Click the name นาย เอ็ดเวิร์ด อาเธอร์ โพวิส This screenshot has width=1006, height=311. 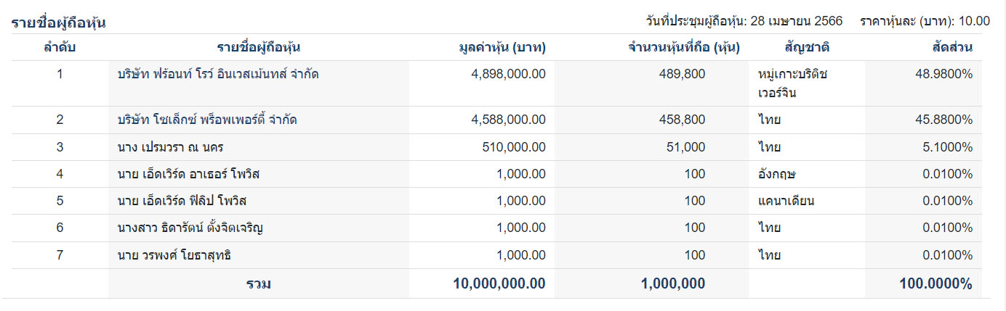(x=188, y=174)
